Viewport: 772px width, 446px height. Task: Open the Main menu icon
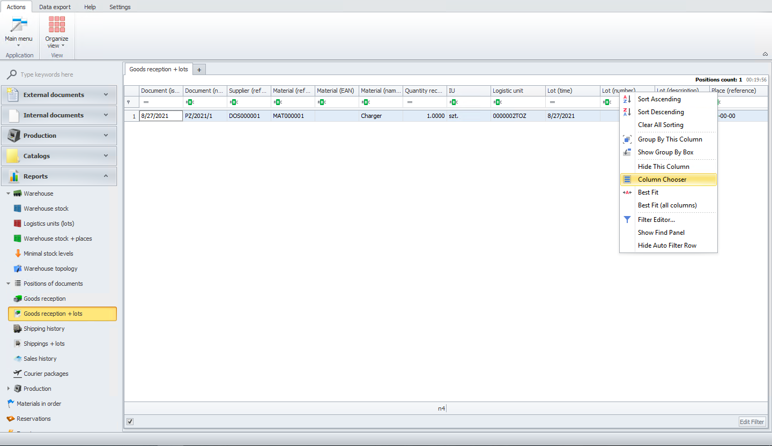tap(19, 25)
